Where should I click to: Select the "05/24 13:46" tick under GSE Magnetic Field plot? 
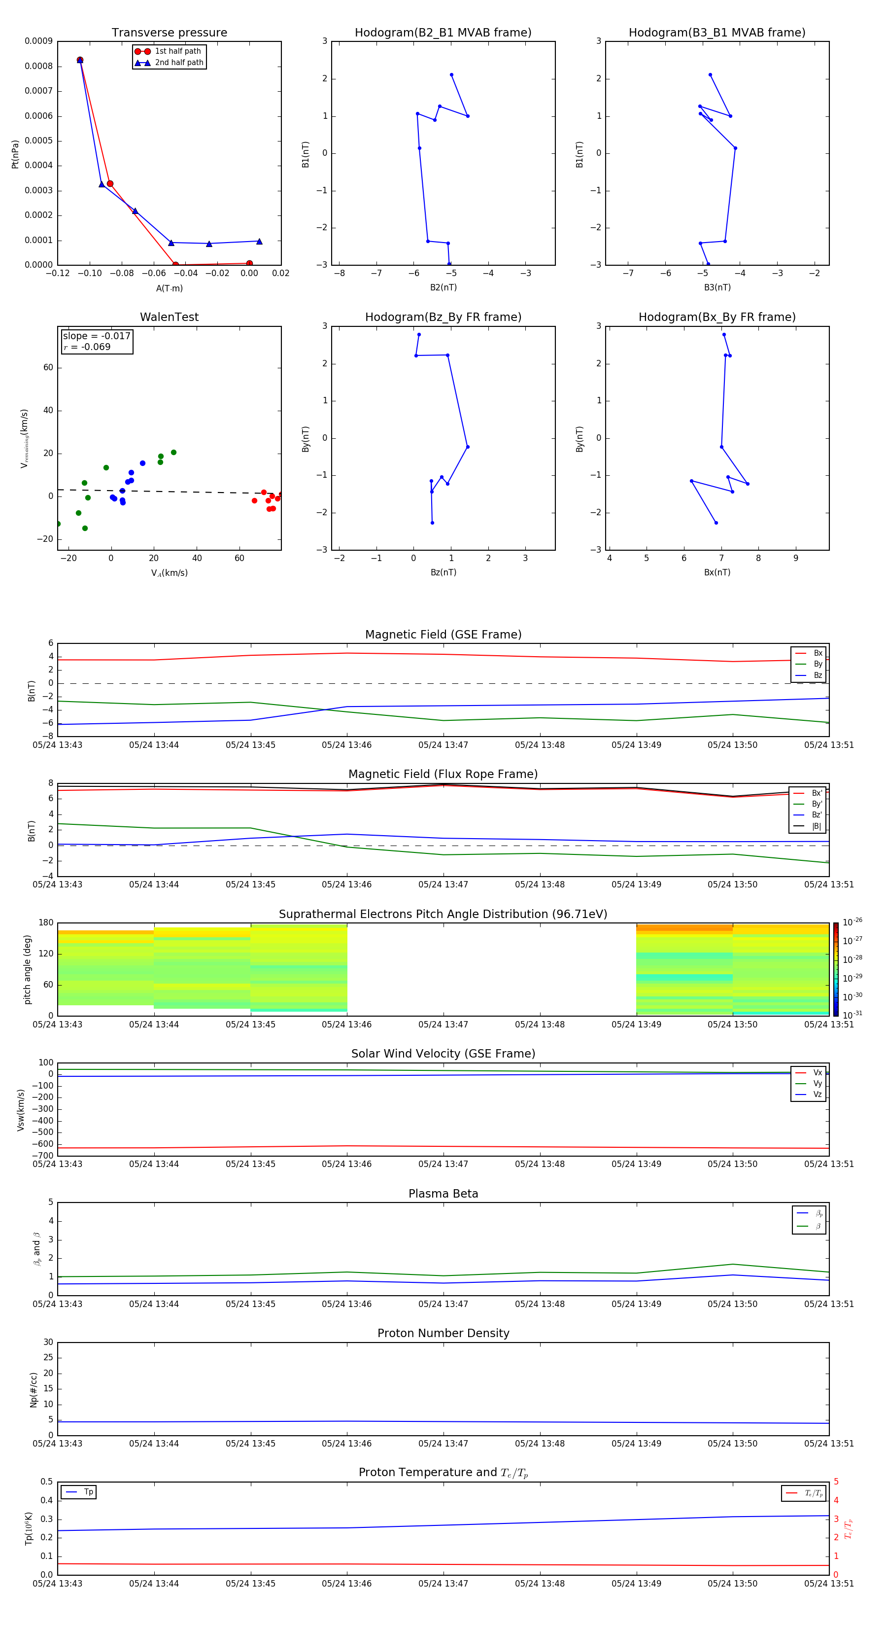tap(346, 744)
